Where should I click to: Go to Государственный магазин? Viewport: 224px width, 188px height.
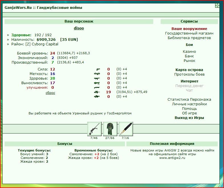[189, 33]
